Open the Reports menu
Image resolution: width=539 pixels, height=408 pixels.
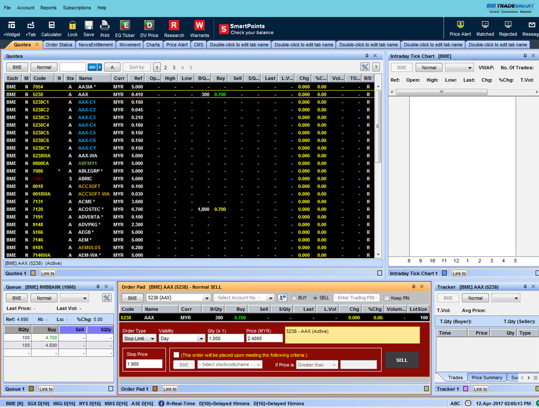[x=48, y=7]
